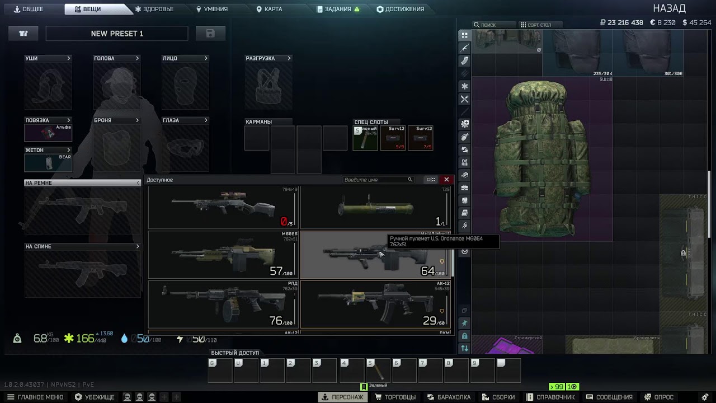Toggle stash pin icon in sidebar
The height and width of the screenshot is (403, 716).
tap(464, 323)
